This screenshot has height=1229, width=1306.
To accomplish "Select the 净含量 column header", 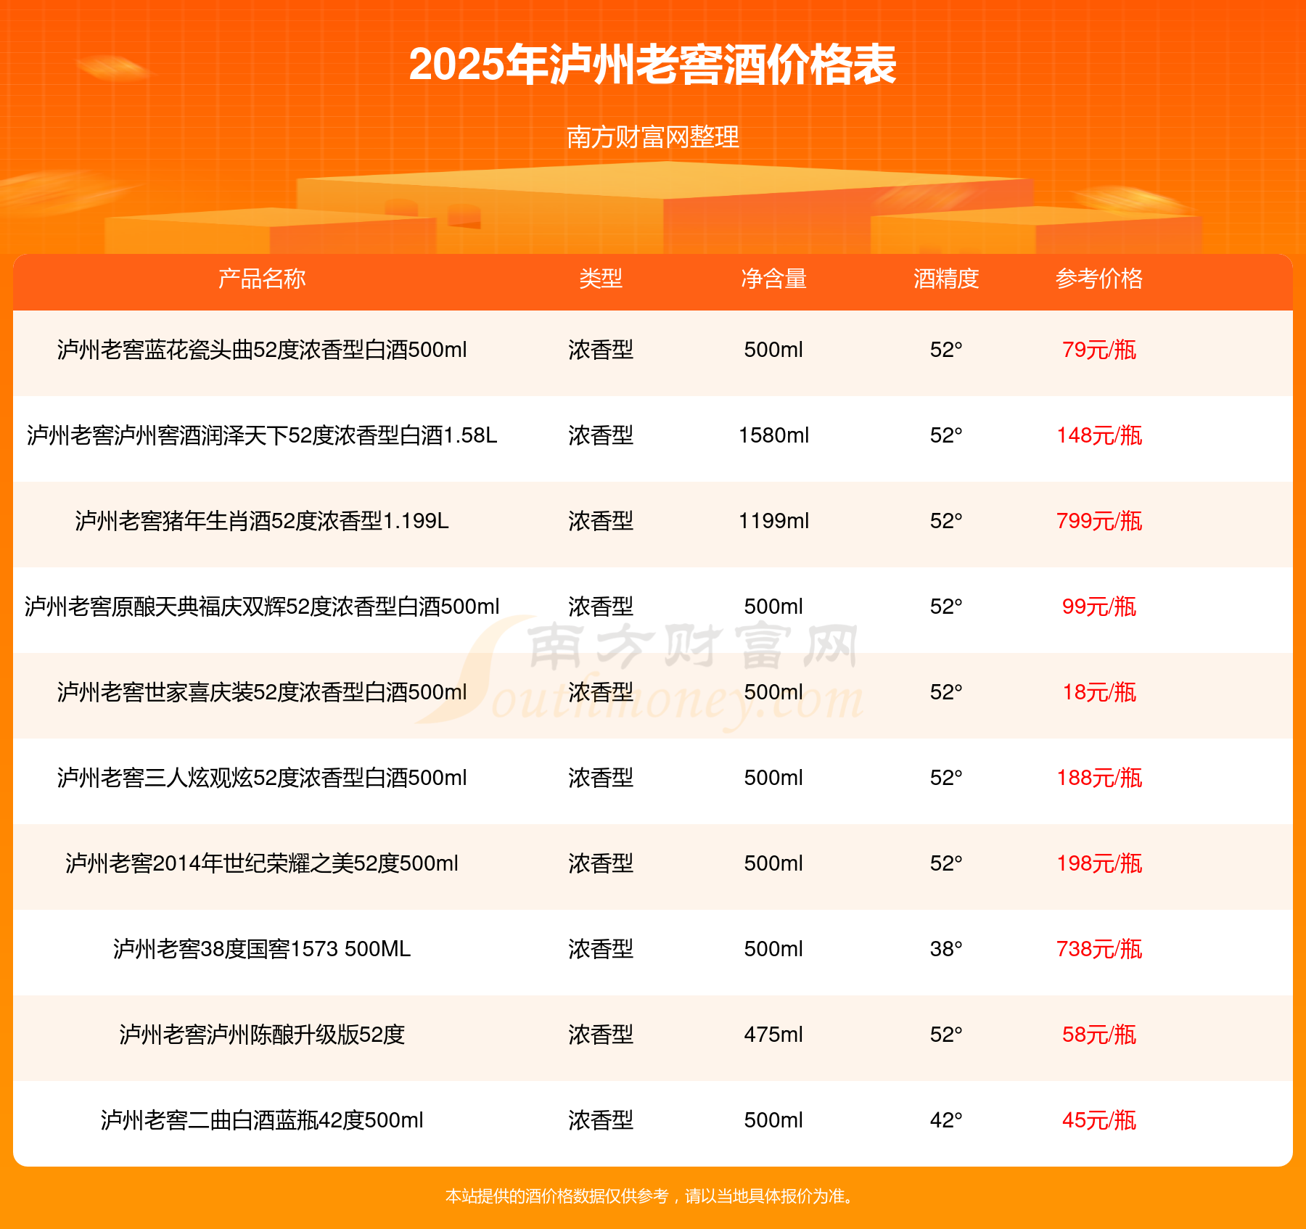I will [x=773, y=279].
